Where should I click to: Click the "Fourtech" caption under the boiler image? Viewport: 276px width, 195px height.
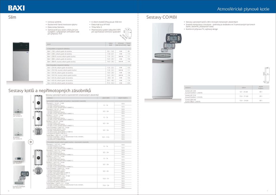17,115
